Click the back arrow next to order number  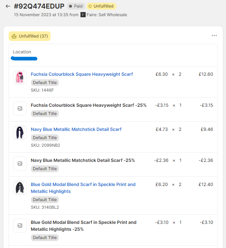click(8, 6)
